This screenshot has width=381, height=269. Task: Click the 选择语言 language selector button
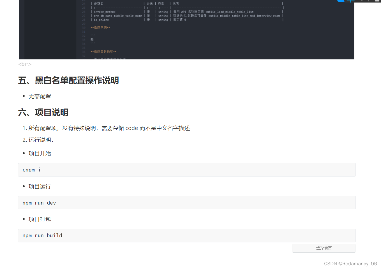(324, 248)
